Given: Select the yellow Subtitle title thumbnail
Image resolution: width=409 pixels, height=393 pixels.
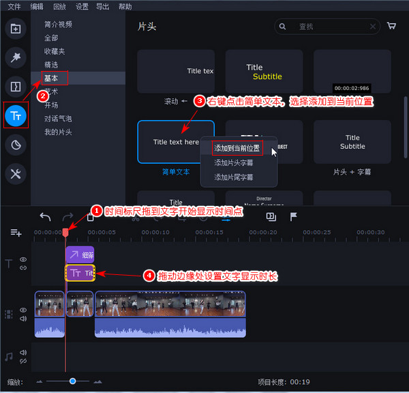Looking at the screenshot, I should pos(264,71).
